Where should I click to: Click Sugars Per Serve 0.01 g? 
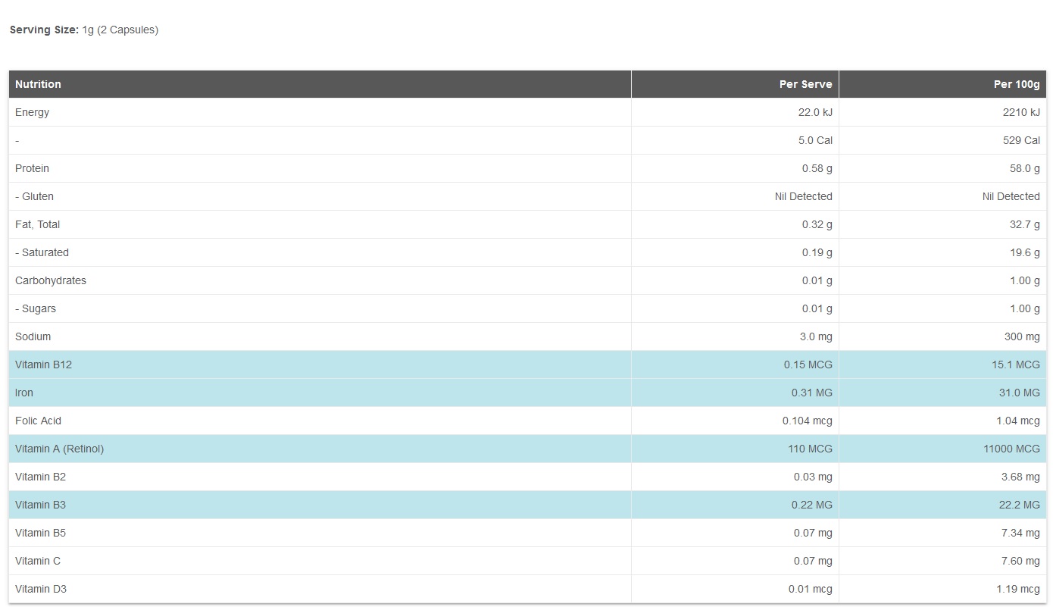[817, 308]
